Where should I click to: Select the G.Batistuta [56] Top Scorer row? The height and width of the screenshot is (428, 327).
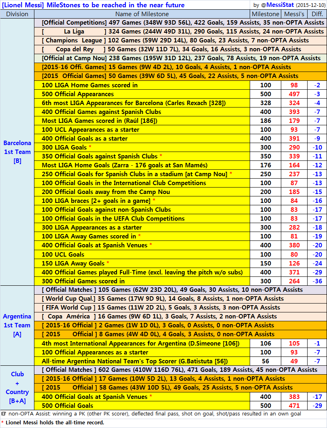point(142,361)
